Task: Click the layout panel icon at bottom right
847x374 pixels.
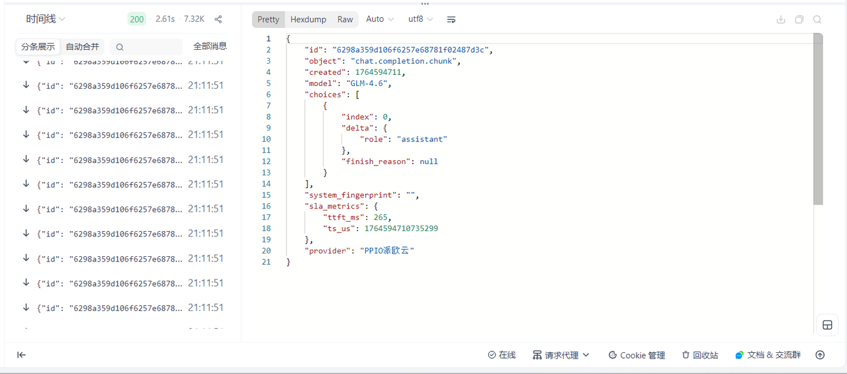Action: pos(826,325)
